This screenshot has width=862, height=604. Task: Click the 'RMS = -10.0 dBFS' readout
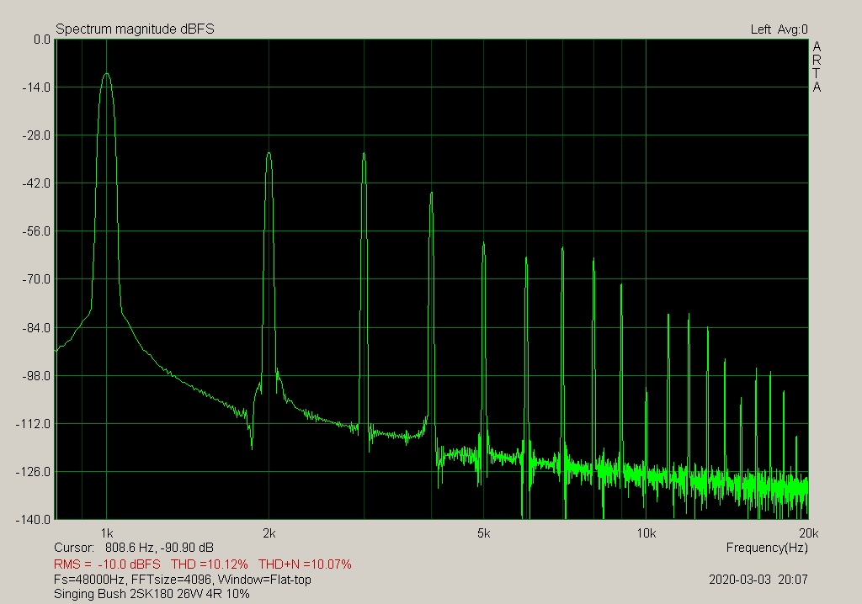pyautogui.click(x=107, y=564)
